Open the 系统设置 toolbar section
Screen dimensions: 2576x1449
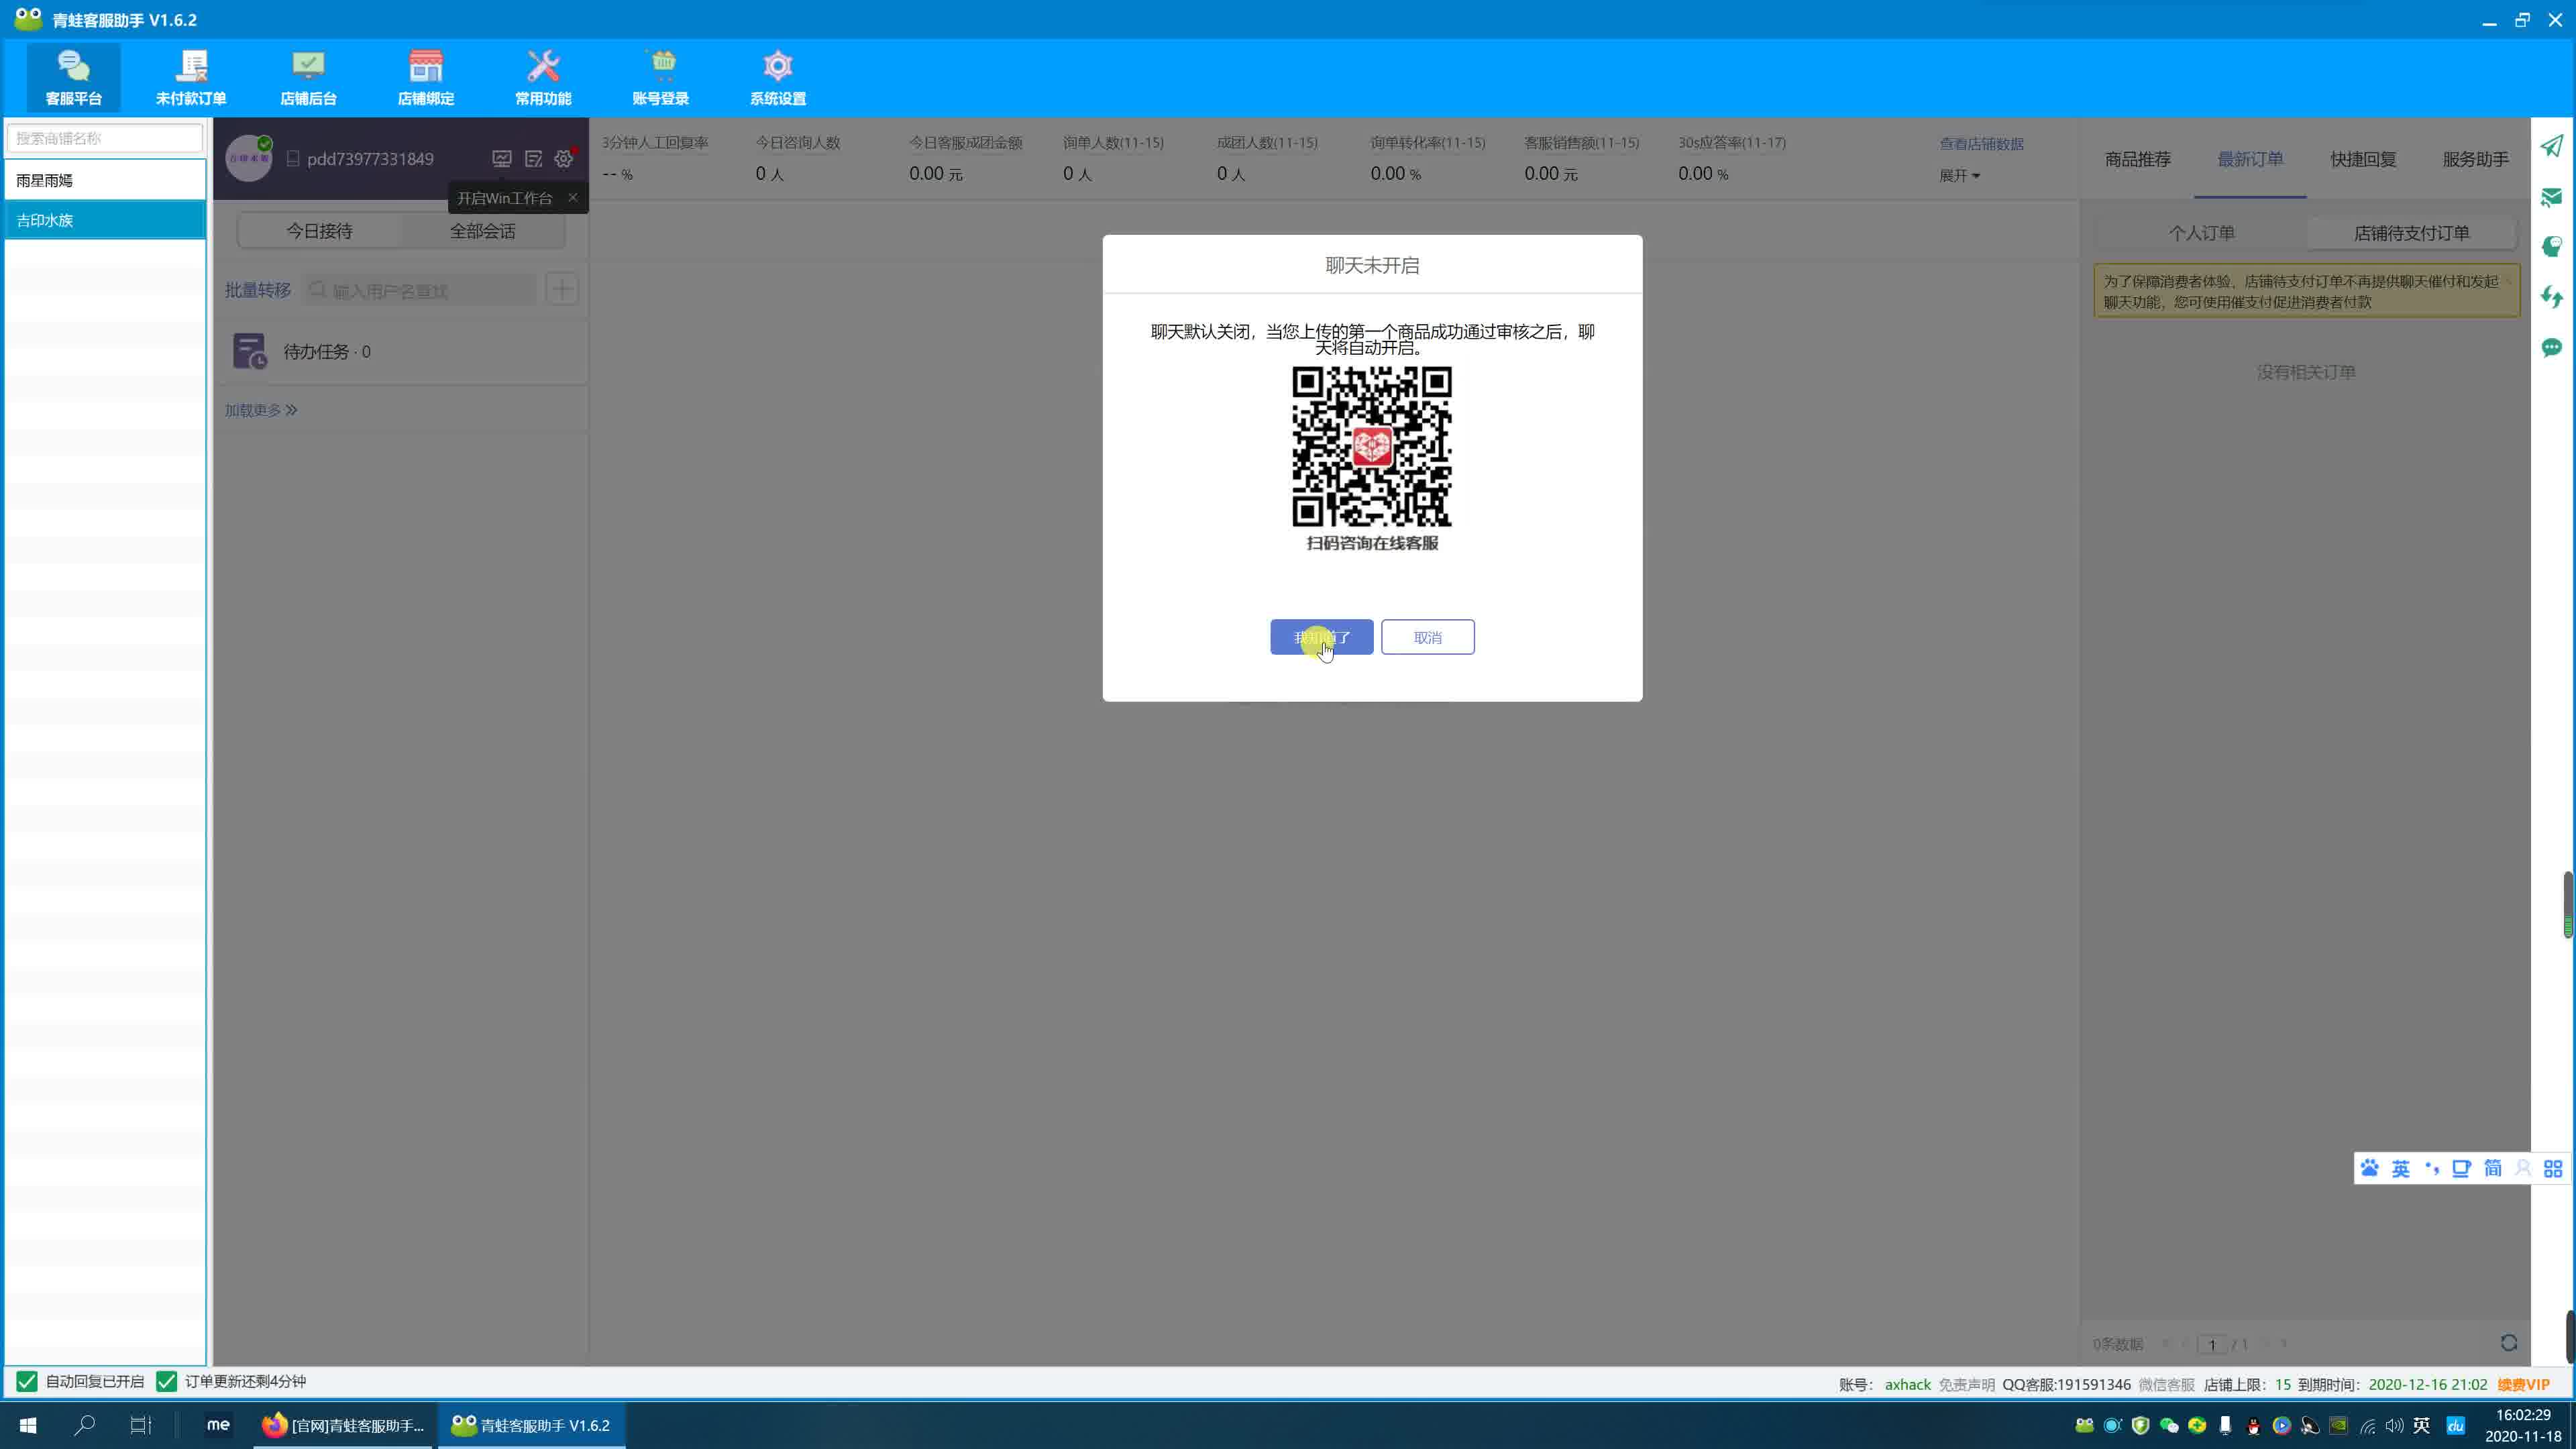(778, 77)
